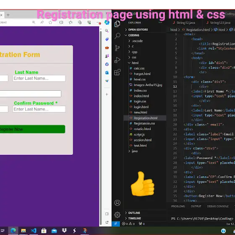Open shopping tag icon in Edge sidebar
The image size is (235, 235).
(x=107, y=39)
